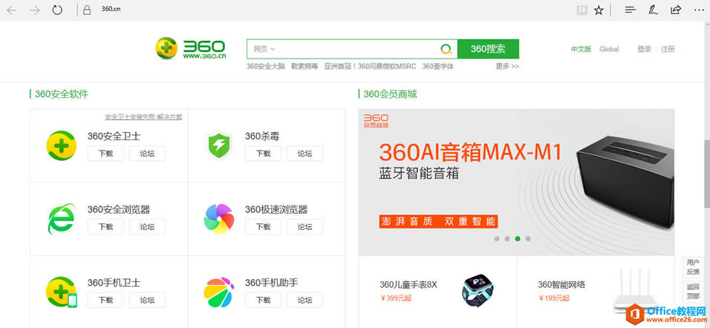Click the 360搜索 button
Image resolution: width=710 pixels, height=328 pixels.
(488, 49)
